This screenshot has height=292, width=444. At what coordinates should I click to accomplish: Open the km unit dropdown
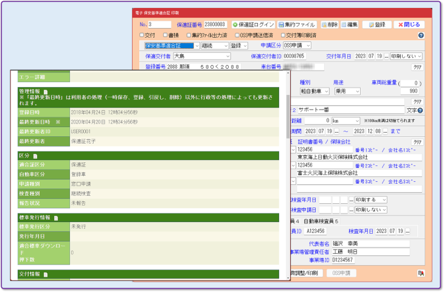(x=345, y=121)
